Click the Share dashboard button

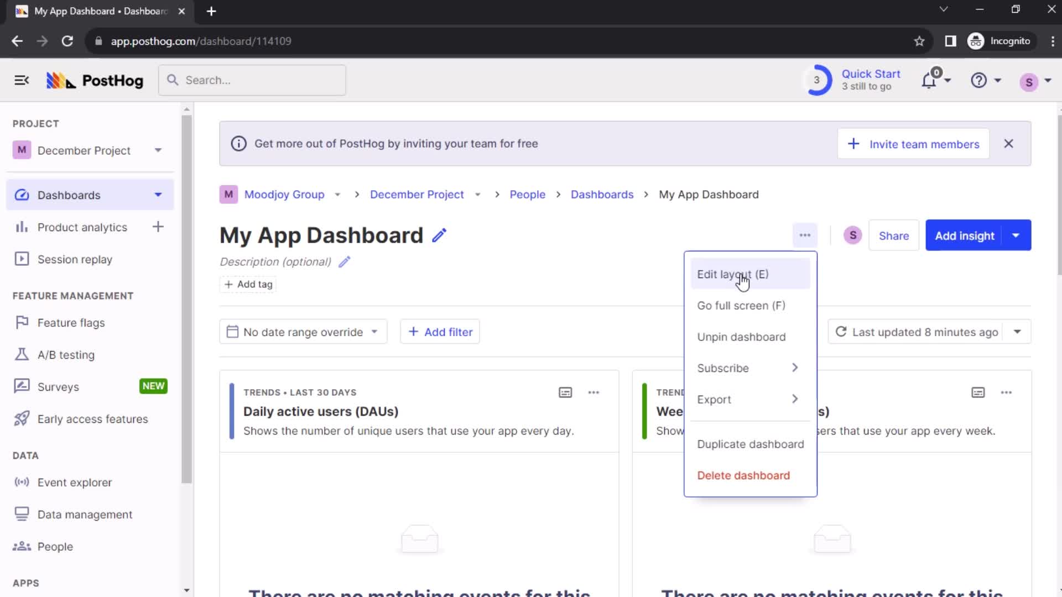click(893, 235)
